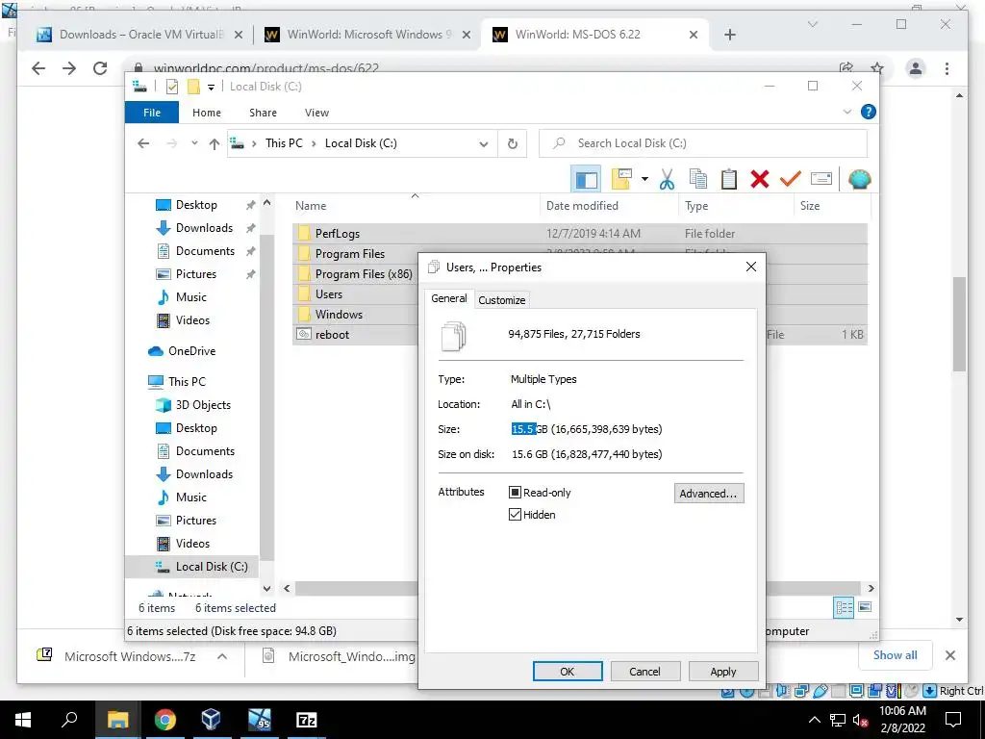Click the blue shell icon in toolbar
Viewport: 985px width, 739px height.
pyautogui.click(x=859, y=179)
